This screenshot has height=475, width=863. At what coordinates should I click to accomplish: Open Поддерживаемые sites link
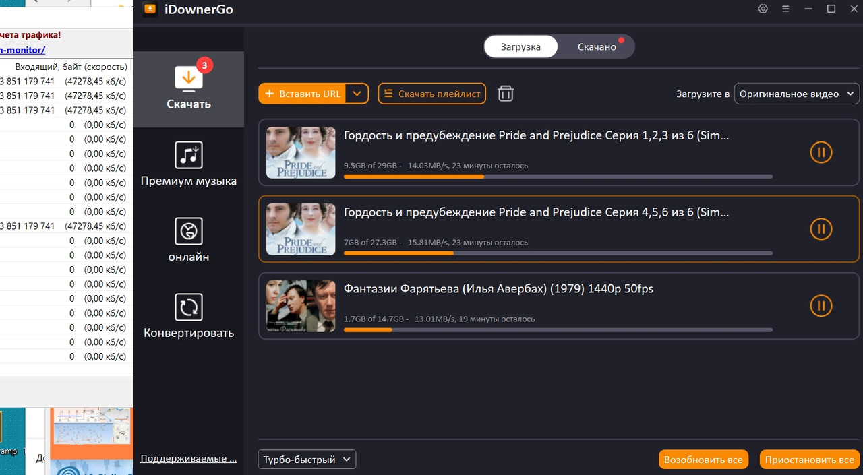[x=189, y=458]
